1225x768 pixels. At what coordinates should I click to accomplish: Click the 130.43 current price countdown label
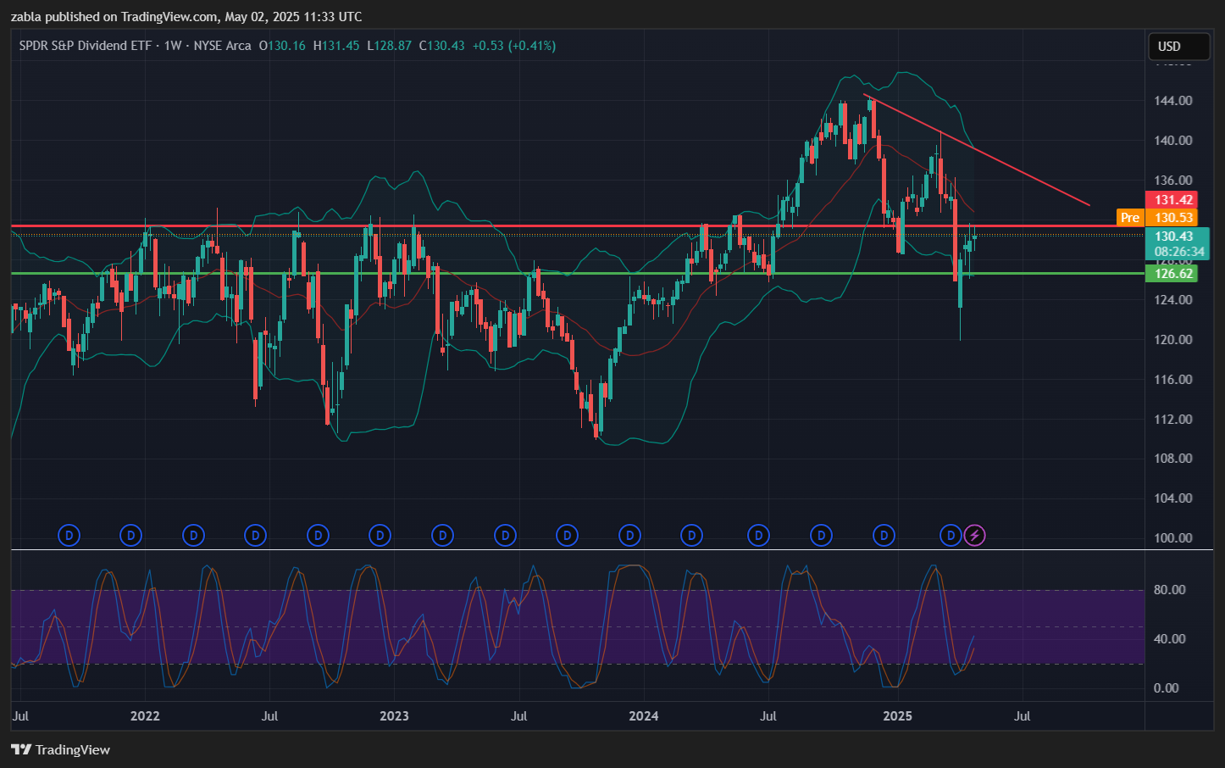(1178, 243)
